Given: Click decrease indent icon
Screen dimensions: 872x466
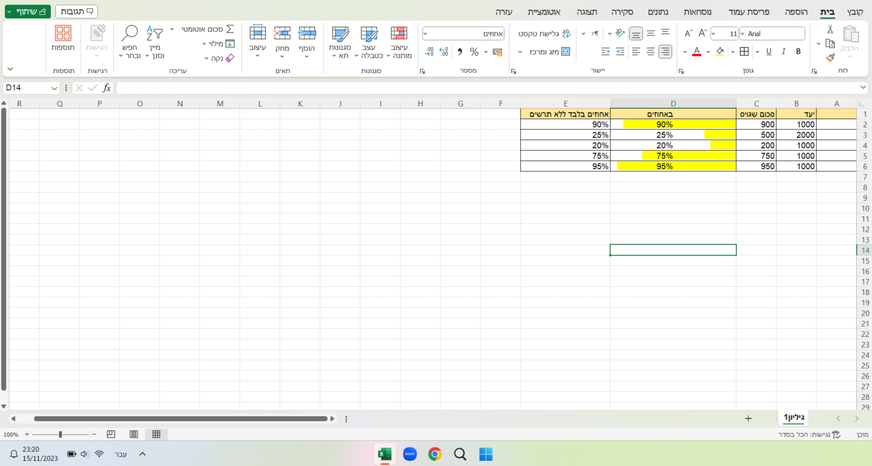Looking at the screenshot, I should click(x=605, y=51).
